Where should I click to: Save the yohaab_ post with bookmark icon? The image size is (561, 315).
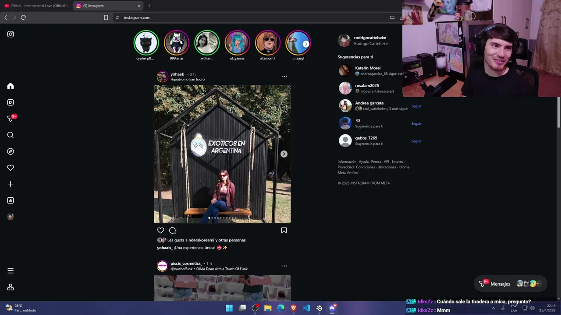pos(284,231)
